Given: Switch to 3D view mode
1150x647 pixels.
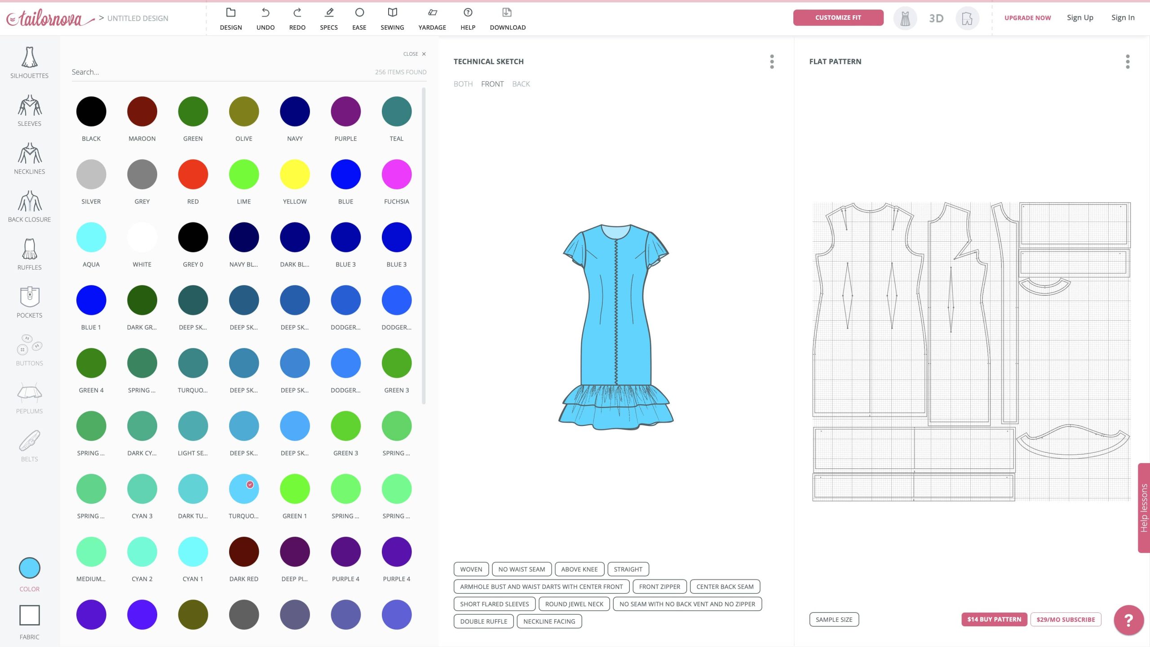Looking at the screenshot, I should click(x=936, y=18).
